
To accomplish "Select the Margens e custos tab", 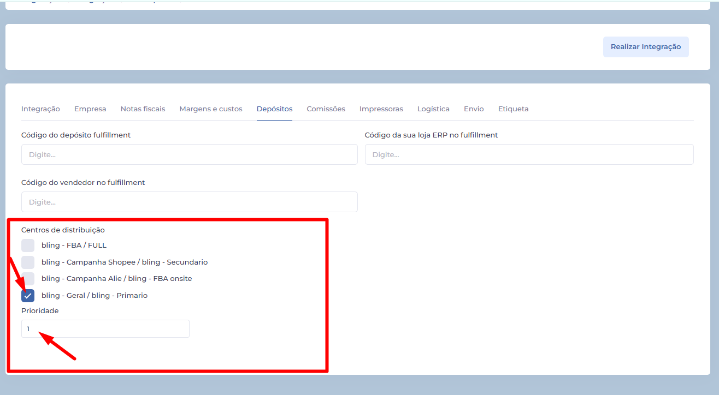I will click(210, 109).
